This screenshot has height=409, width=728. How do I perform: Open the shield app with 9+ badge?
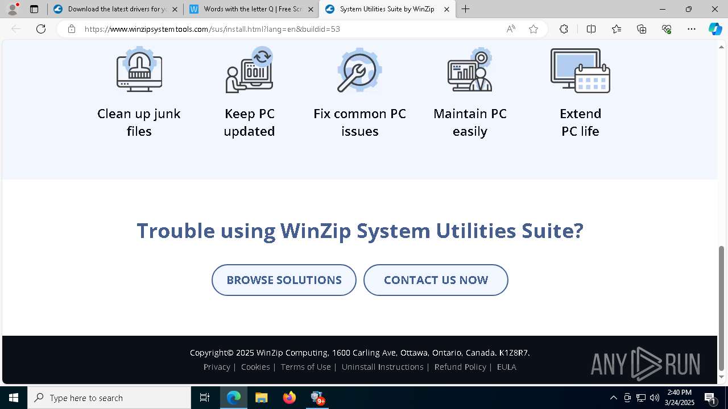click(317, 398)
